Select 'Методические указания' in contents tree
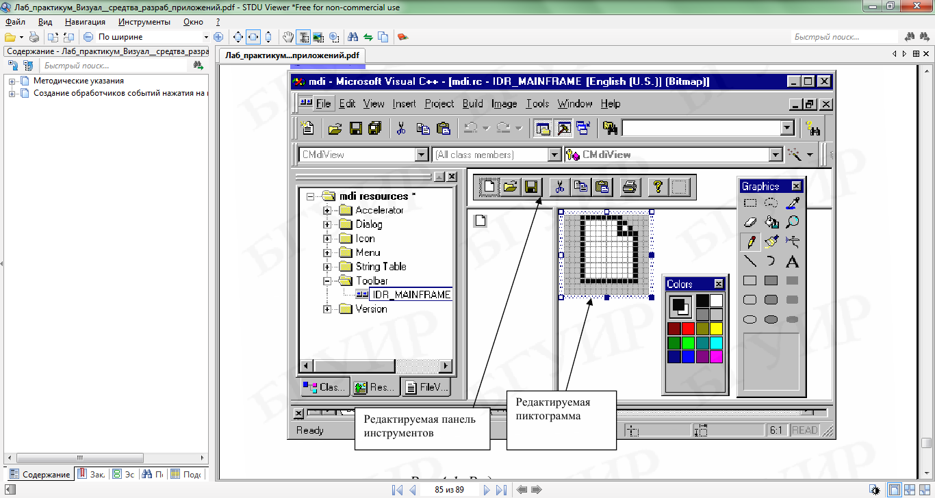 pyautogui.click(x=79, y=81)
